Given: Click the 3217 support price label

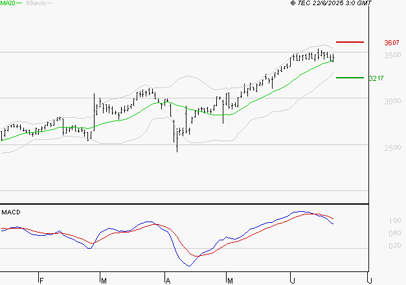Looking at the screenshot, I should (376, 78).
